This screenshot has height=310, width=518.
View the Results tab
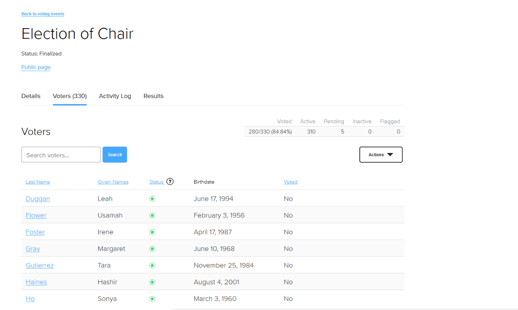(153, 96)
